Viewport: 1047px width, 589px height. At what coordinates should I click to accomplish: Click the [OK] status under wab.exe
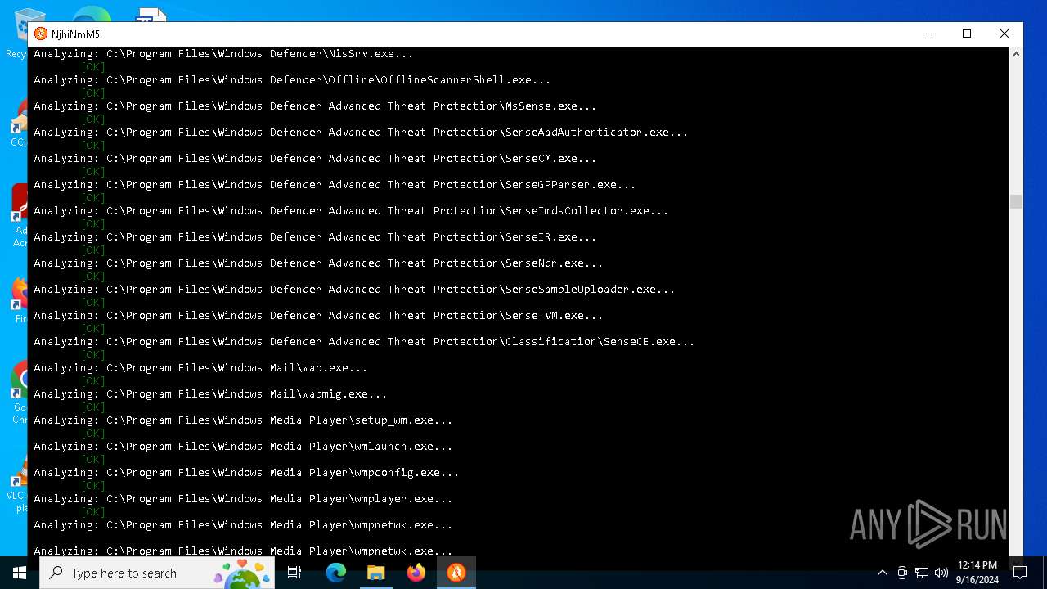point(93,381)
